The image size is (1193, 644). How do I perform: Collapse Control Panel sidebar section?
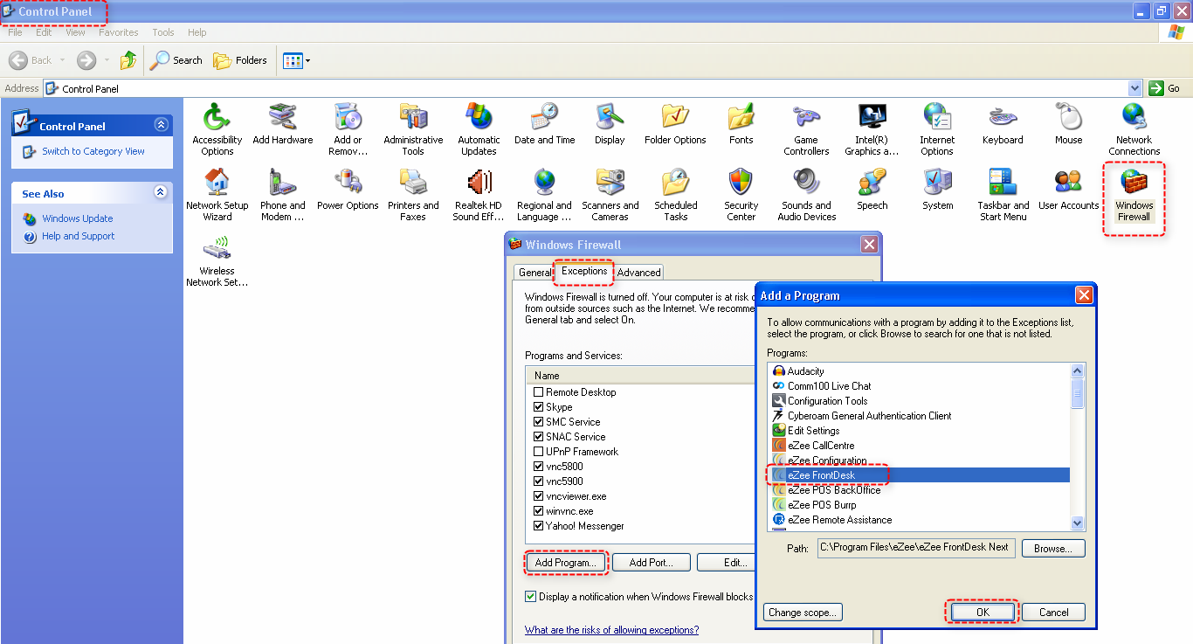(x=161, y=125)
